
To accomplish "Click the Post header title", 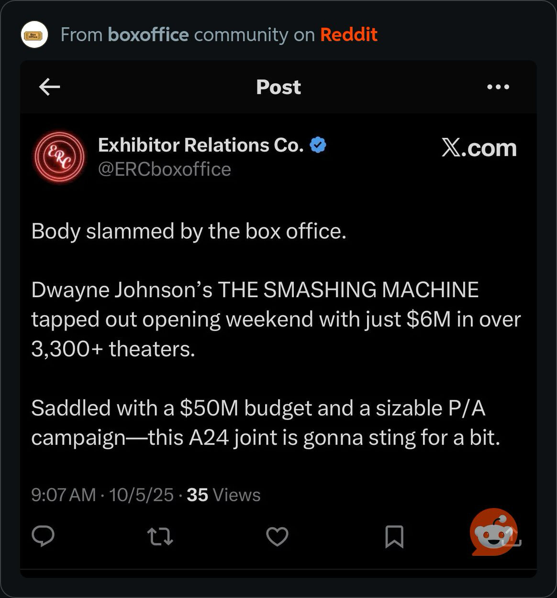I will (x=278, y=87).
